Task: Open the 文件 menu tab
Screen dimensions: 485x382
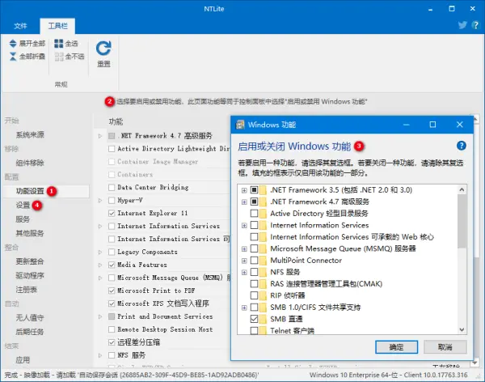Action: [x=20, y=26]
